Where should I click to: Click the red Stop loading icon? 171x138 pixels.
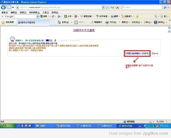pyautogui.click(x=117, y=7)
